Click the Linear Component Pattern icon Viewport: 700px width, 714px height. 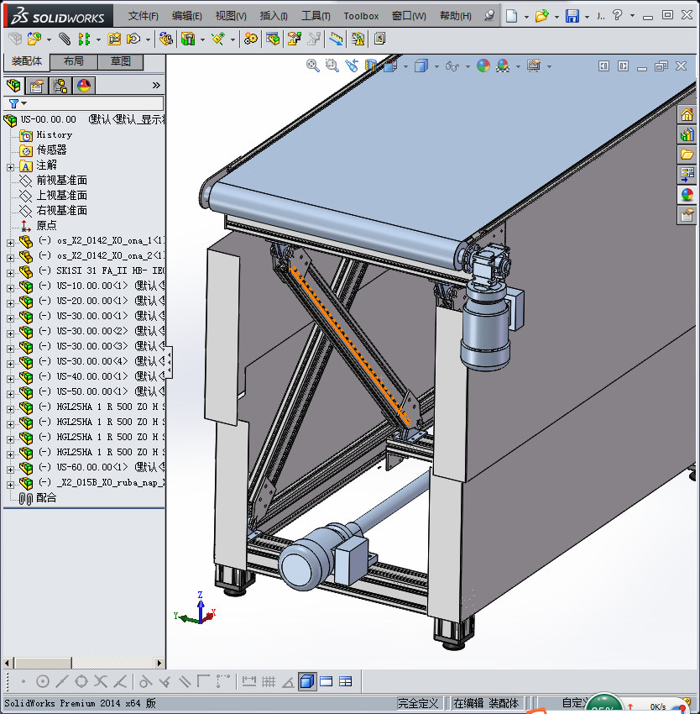click(x=84, y=39)
